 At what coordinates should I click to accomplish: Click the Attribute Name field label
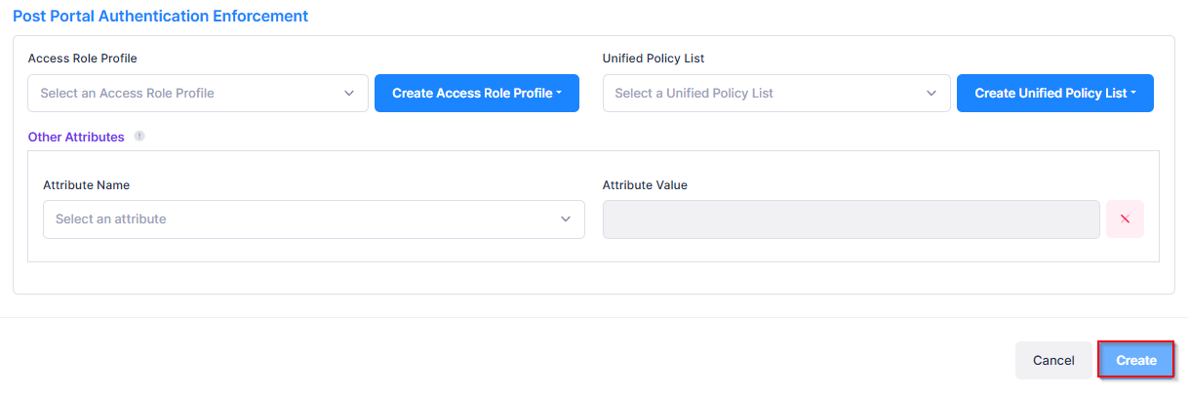click(87, 185)
